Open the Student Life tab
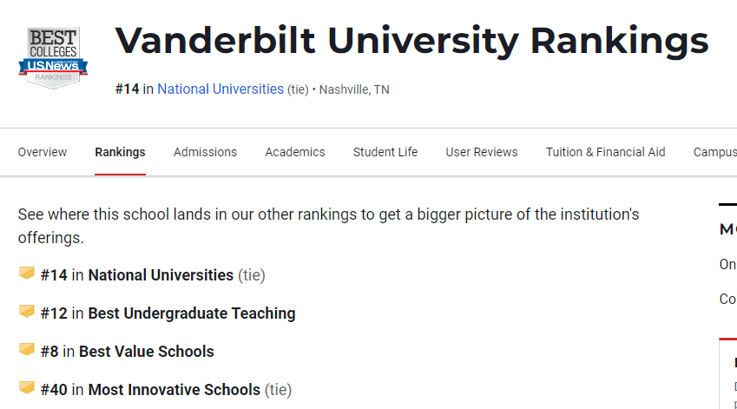 385,152
